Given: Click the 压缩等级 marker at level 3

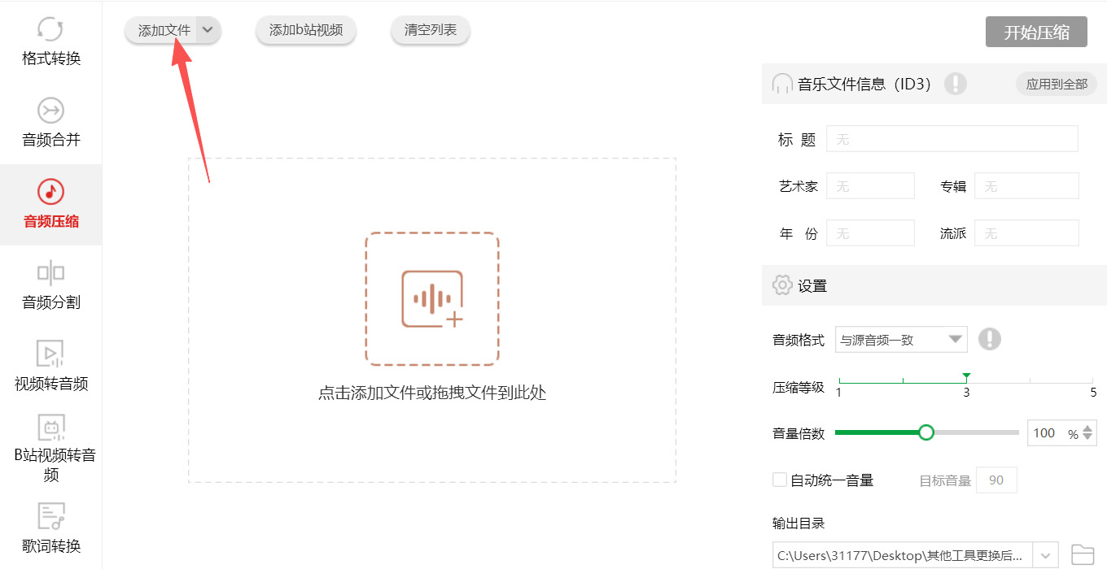Looking at the screenshot, I should pos(966,377).
